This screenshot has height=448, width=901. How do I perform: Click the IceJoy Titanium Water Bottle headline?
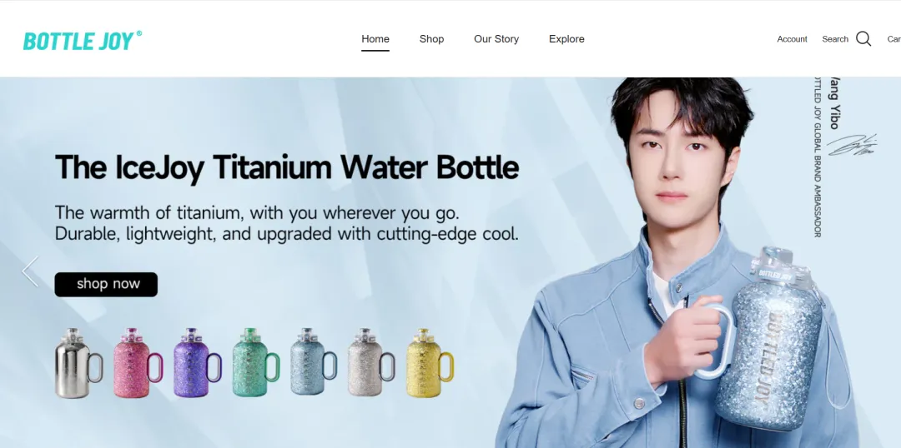pos(287,167)
